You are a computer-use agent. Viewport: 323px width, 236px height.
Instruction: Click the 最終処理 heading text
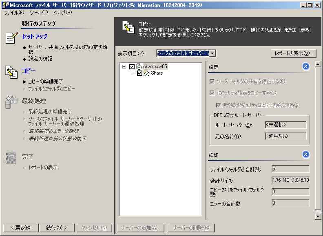click(x=34, y=101)
